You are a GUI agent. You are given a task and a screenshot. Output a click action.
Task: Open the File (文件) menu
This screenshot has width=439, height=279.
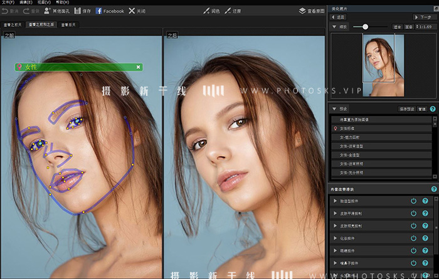pyautogui.click(x=8, y=3)
